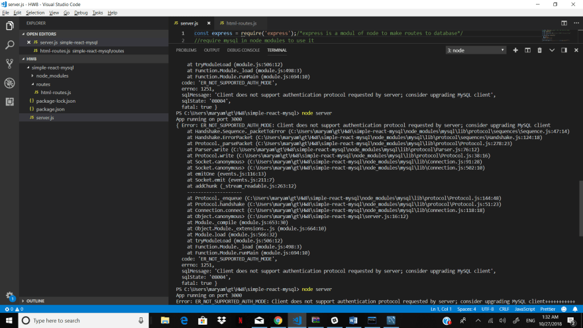
Task: Click the Windows search box
Action: pyautogui.click(x=83, y=320)
